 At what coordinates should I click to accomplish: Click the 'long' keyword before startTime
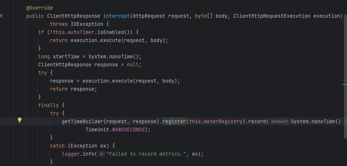point(44,56)
